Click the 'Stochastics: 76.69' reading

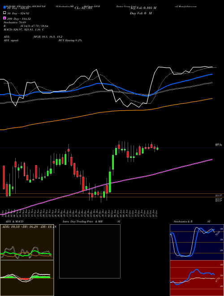15,22
